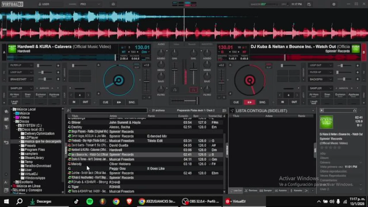The width and height of the screenshot is (368, 207).
Task: Sync deck A with SINC. button
Action: click(x=132, y=102)
